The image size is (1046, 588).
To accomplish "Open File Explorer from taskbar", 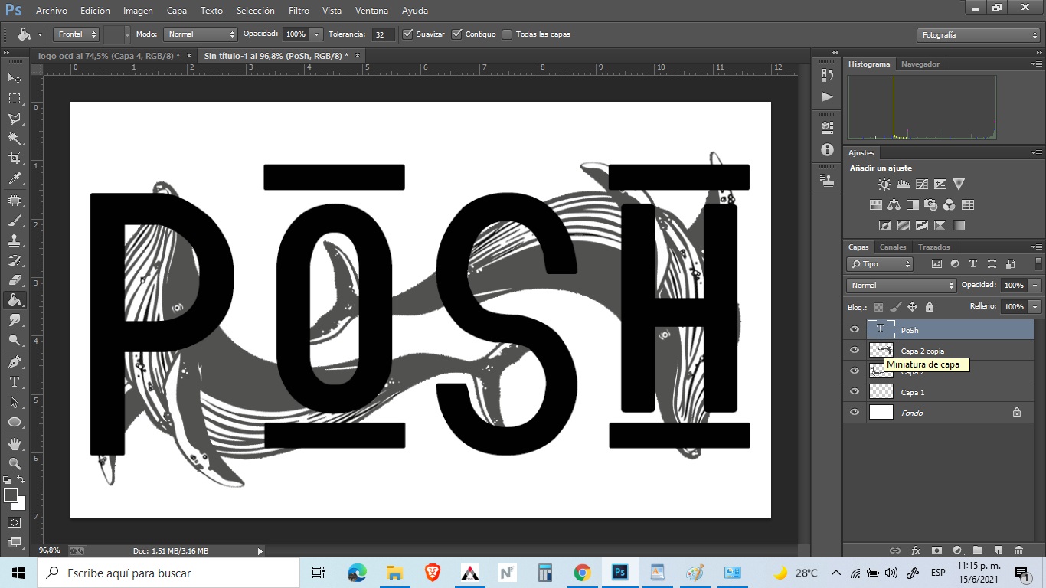I will (394, 573).
